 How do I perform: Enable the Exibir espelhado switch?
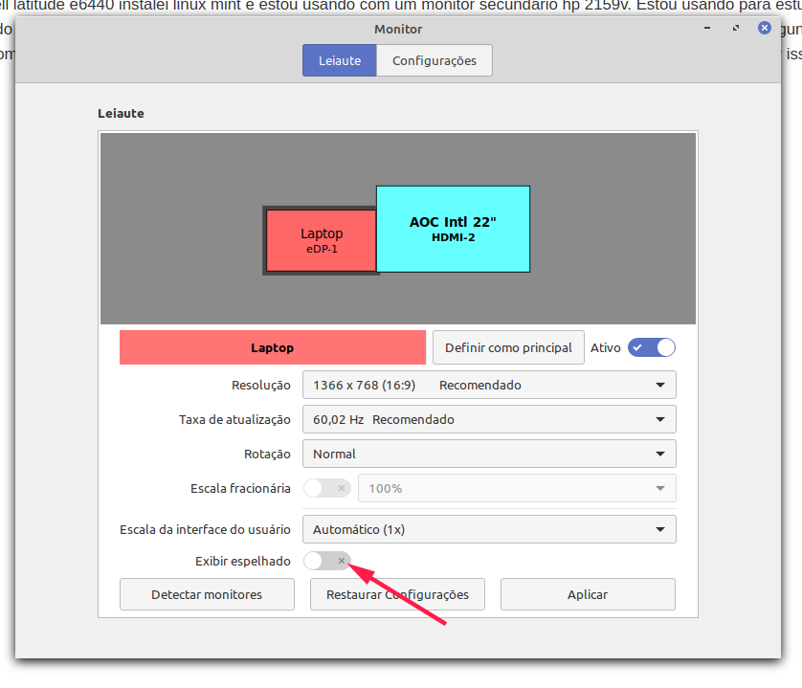pos(327,561)
